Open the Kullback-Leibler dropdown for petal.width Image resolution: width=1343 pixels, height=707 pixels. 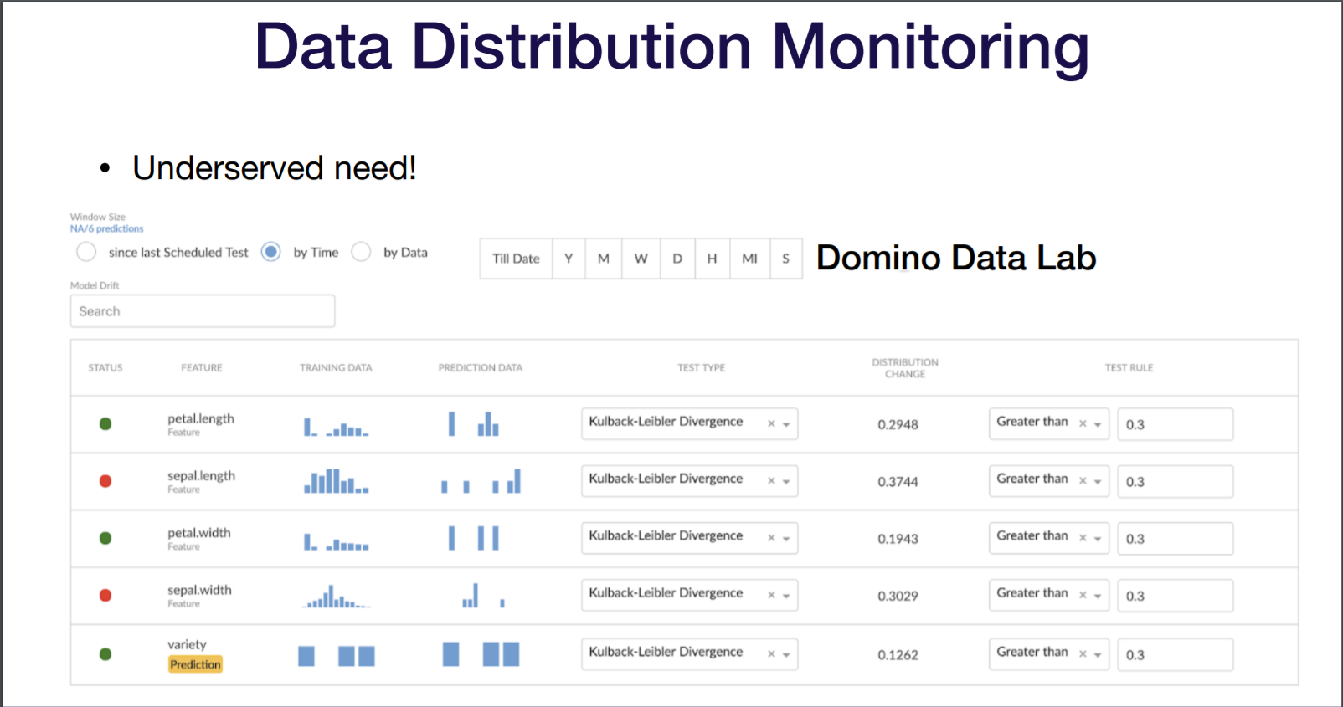786,539
